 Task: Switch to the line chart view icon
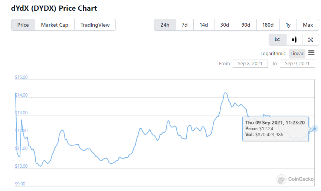point(278,40)
